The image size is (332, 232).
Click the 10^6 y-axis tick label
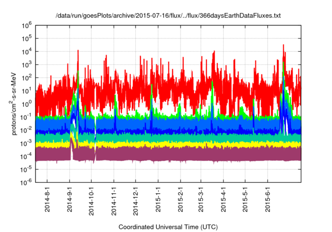pos(26,26)
